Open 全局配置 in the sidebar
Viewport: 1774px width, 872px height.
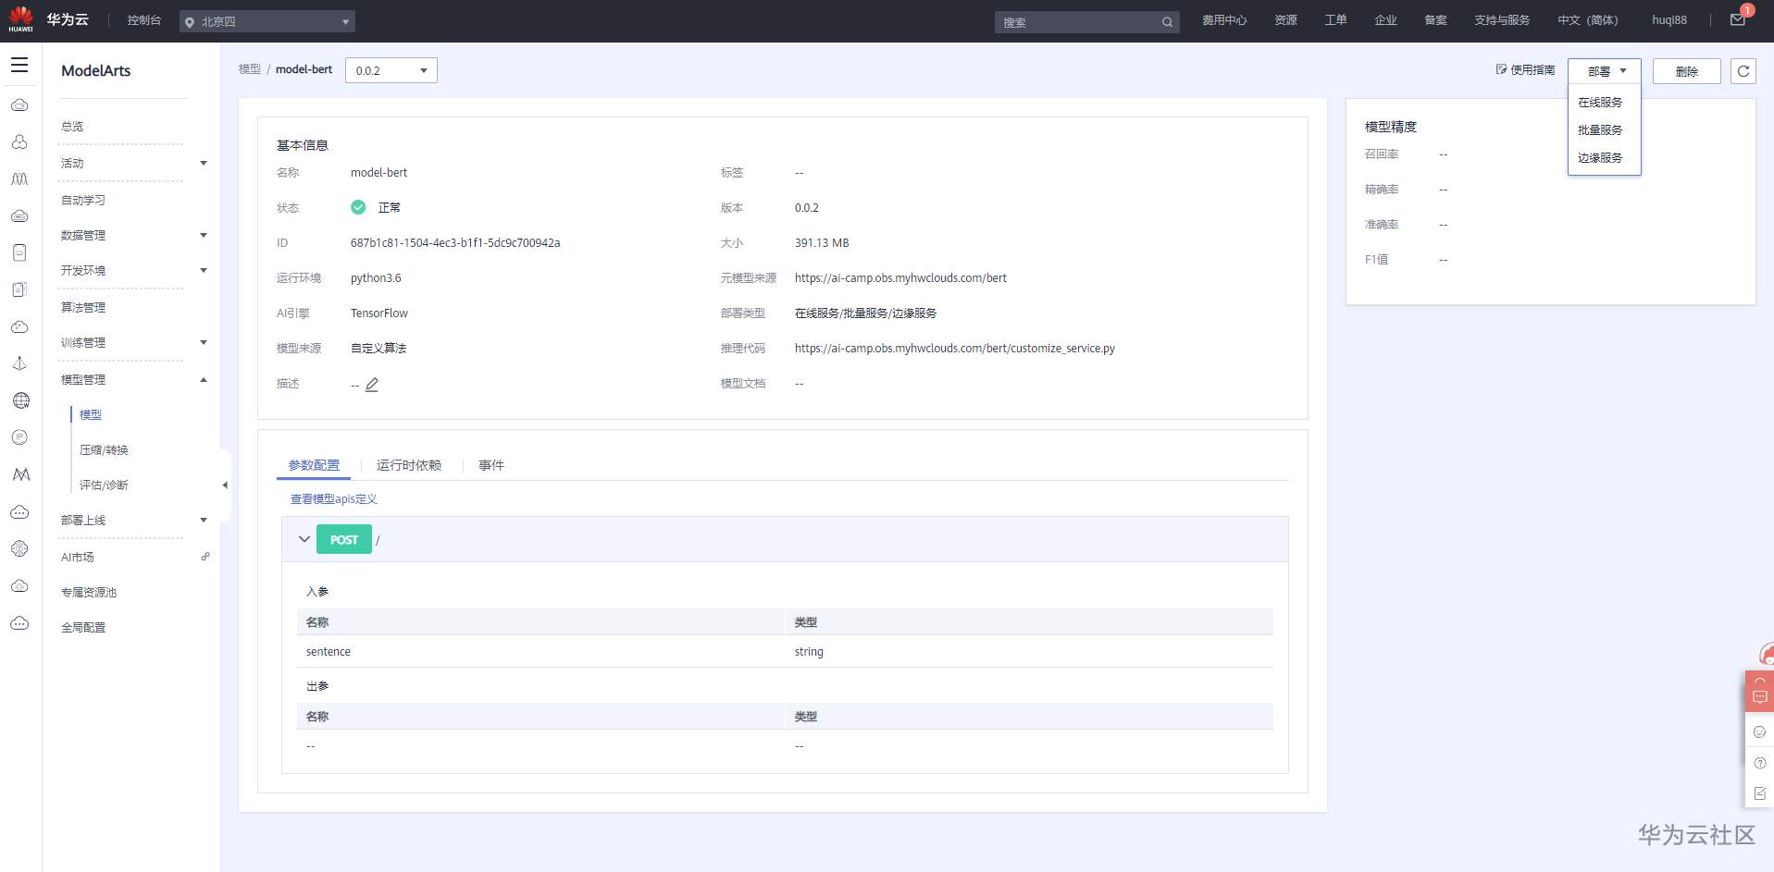coord(83,628)
